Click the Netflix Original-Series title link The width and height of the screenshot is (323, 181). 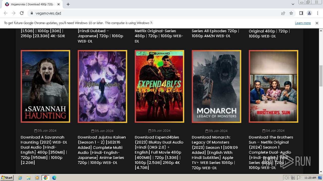click(159, 36)
